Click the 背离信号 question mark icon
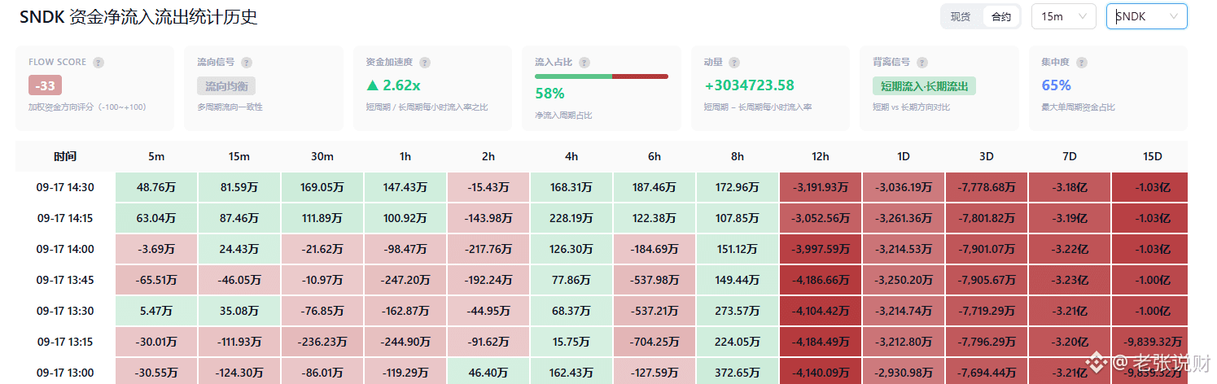 (x=918, y=63)
